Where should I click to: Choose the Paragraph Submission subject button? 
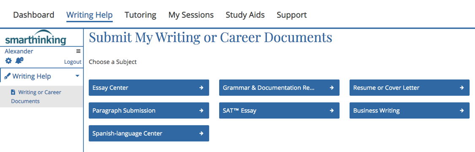149,110
